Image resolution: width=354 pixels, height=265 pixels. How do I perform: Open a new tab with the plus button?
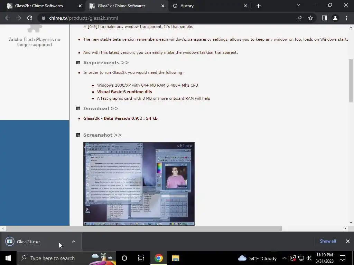tap(259, 6)
